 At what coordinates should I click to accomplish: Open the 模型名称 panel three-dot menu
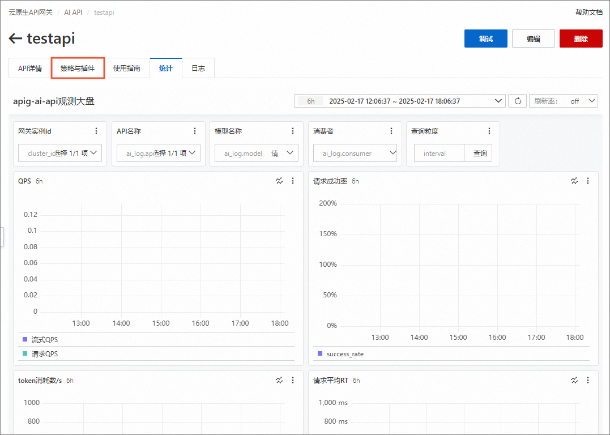tap(293, 131)
